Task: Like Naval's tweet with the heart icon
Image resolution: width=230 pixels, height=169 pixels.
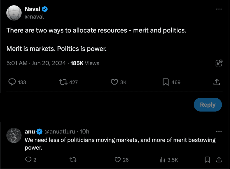Action: click(114, 82)
